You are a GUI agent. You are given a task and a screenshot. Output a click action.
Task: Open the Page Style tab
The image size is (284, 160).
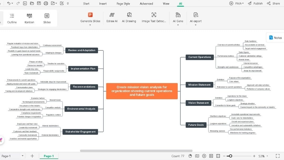pos(123,3)
